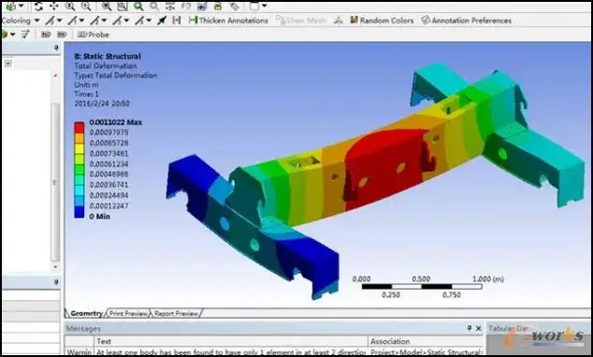Toggle Show Mesh
Image resolution: width=593 pixels, height=357 pixels.
pyautogui.click(x=301, y=21)
